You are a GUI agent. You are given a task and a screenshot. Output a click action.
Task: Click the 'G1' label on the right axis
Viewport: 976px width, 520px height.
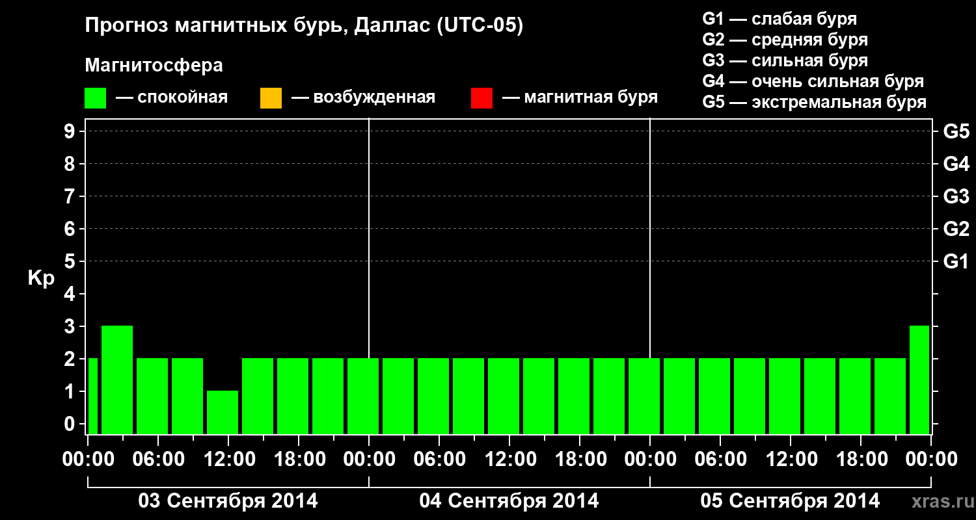tap(956, 261)
